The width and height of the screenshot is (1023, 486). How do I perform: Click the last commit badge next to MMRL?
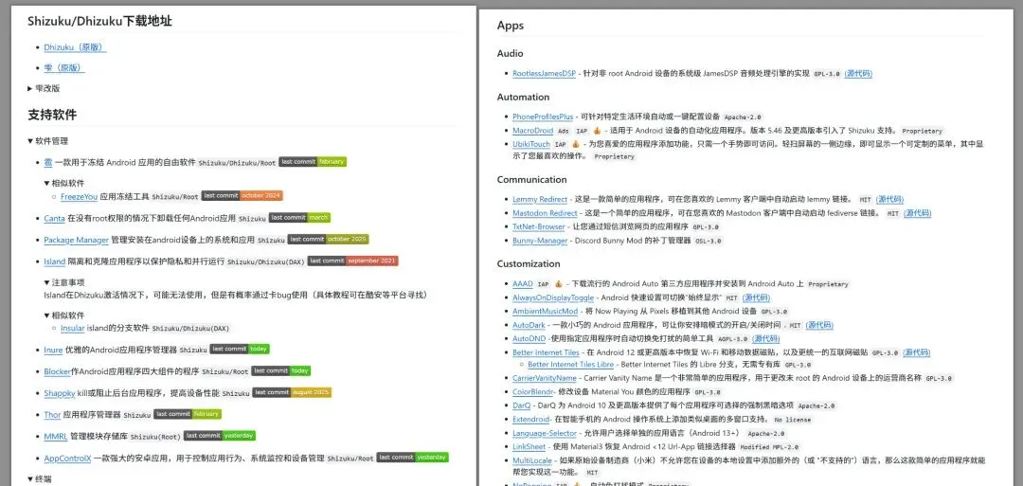(220, 435)
